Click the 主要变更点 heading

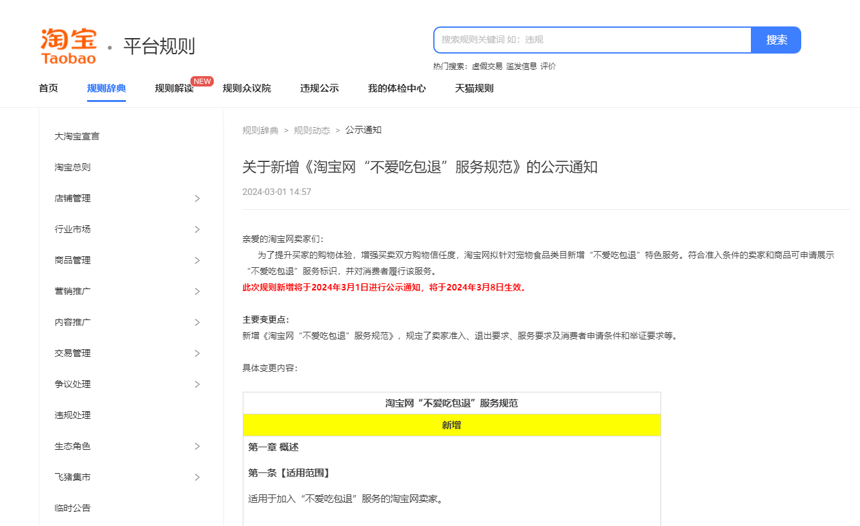pos(266,319)
